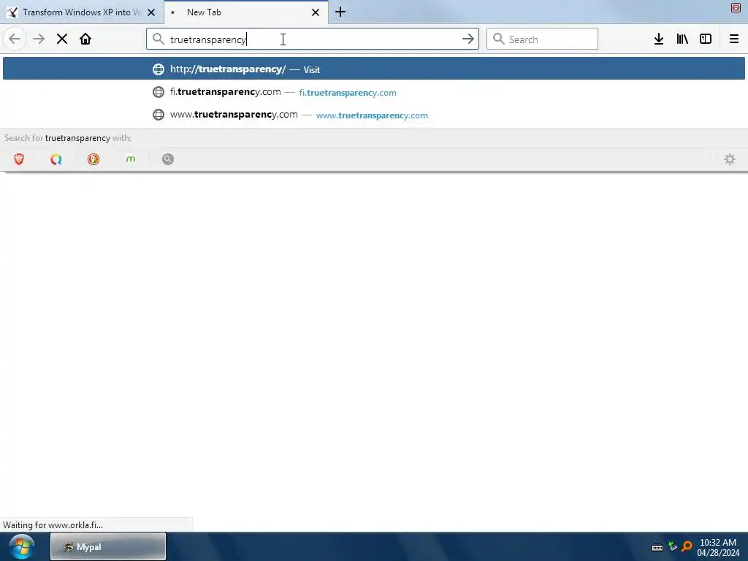Image resolution: width=748 pixels, height=561 pixels.
Task: Search with the DuckDuckGo engine icon
Action: point(93,159)
